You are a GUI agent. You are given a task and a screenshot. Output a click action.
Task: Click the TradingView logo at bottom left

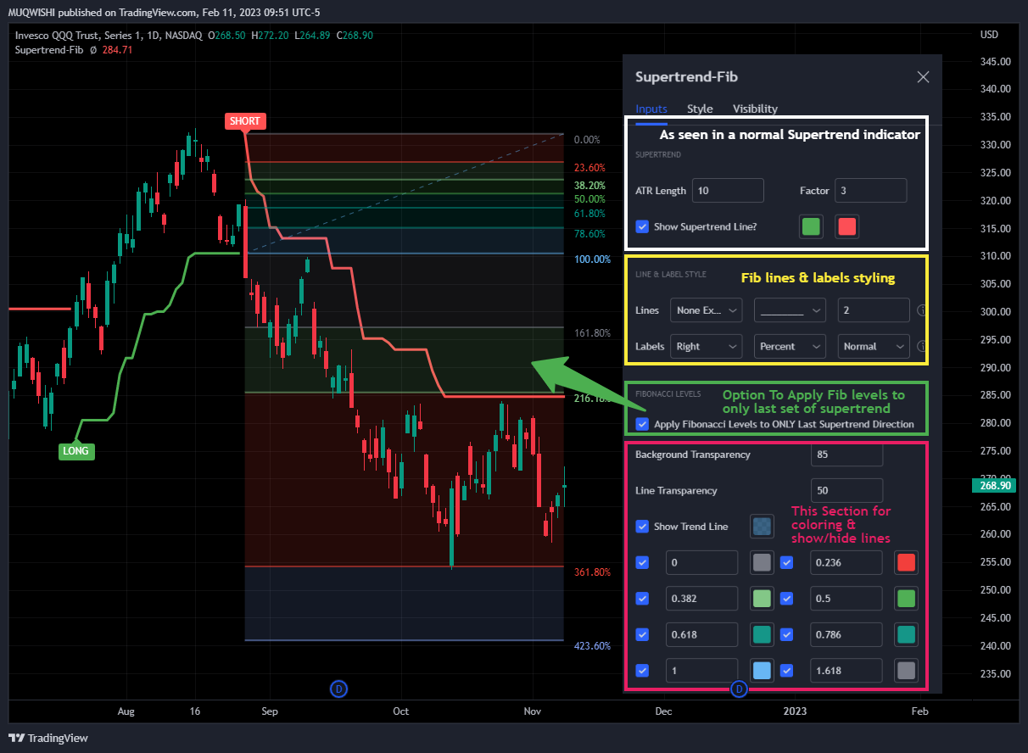pyautogui.click(x=49, y=738)
